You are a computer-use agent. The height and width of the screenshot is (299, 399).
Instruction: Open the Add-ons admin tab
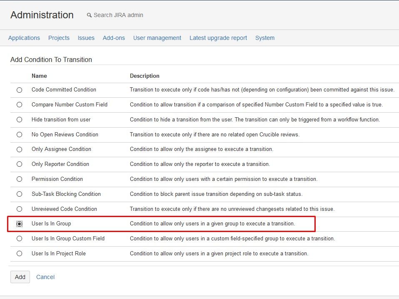(114, 38)
